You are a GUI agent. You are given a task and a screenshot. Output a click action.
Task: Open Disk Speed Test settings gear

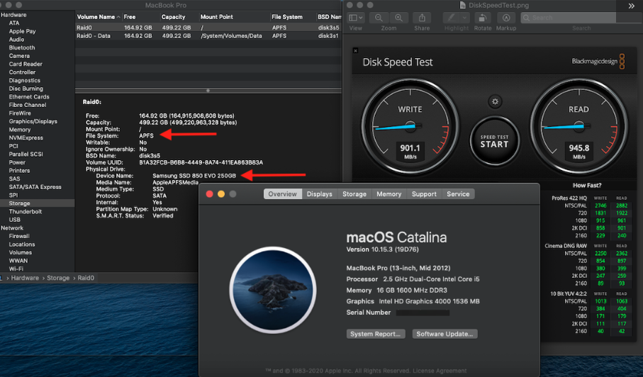(495, 102)
